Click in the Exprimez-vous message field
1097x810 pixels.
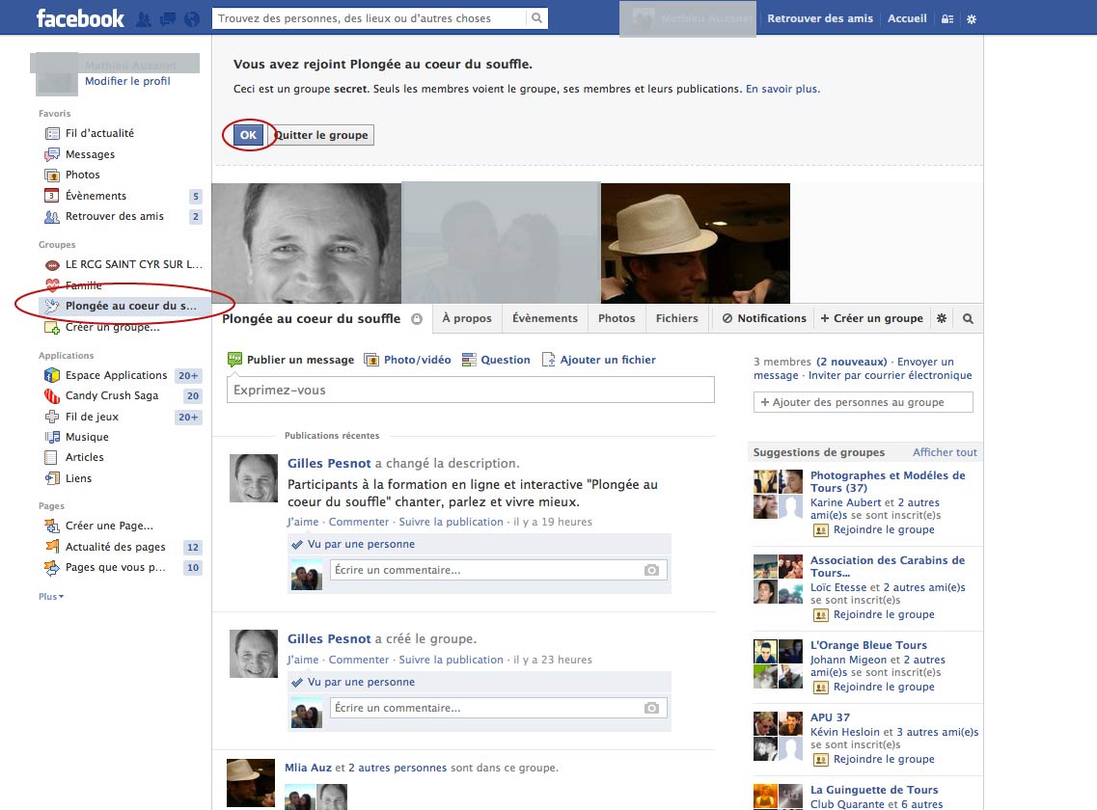471,391
